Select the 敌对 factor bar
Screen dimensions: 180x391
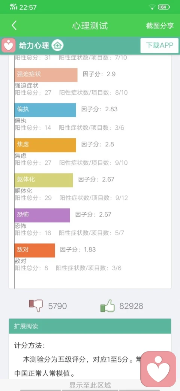click(x=35, y=250)
